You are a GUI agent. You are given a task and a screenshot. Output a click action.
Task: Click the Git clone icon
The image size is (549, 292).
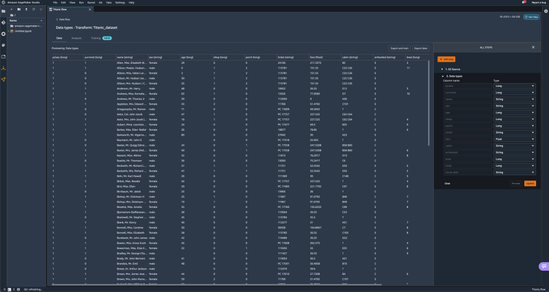41,10
